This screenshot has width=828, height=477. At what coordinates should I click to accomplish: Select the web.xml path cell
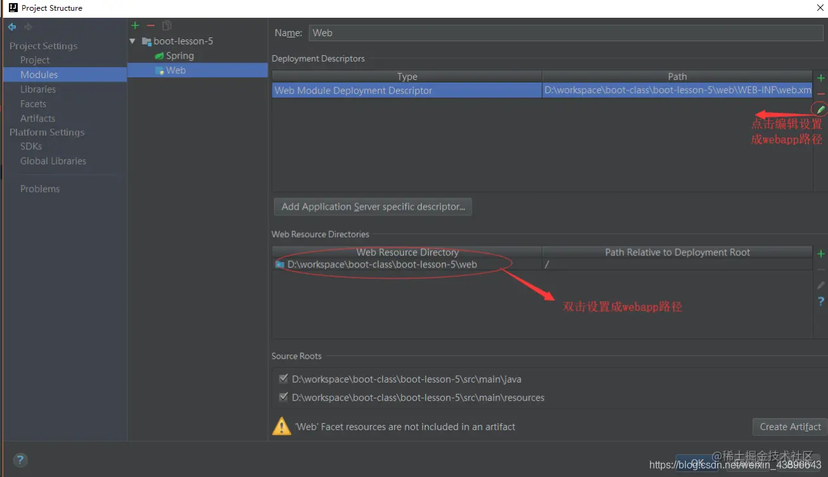coord(677,91)
